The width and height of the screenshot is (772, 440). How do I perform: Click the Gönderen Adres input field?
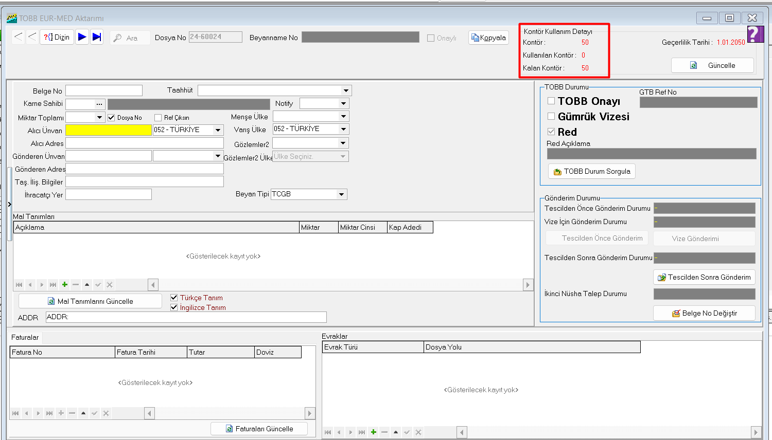click(145, 169)
